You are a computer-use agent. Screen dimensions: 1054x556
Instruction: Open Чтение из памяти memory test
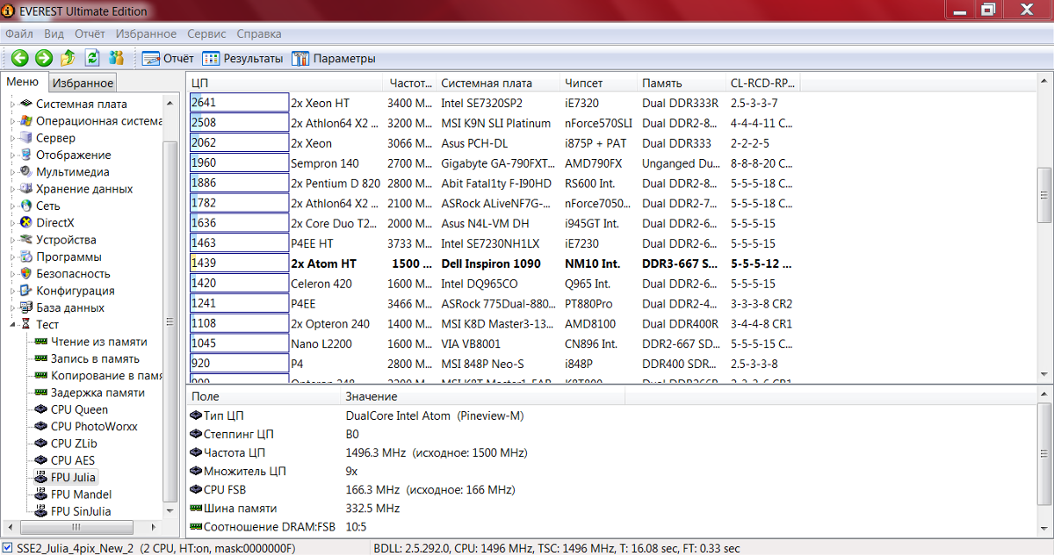tap(98, 342)
